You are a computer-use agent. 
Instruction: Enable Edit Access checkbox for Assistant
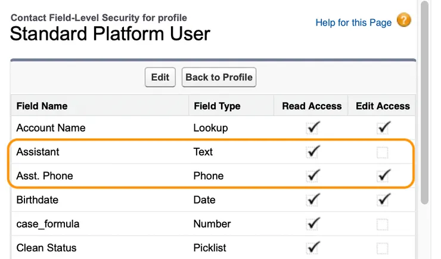coord(383,152)
